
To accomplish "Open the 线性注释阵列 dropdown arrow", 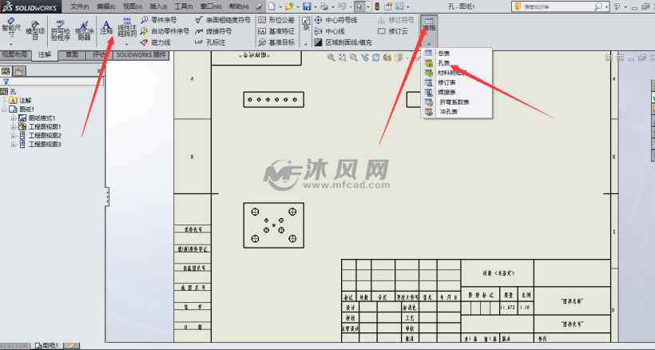I will click(127, 43).
